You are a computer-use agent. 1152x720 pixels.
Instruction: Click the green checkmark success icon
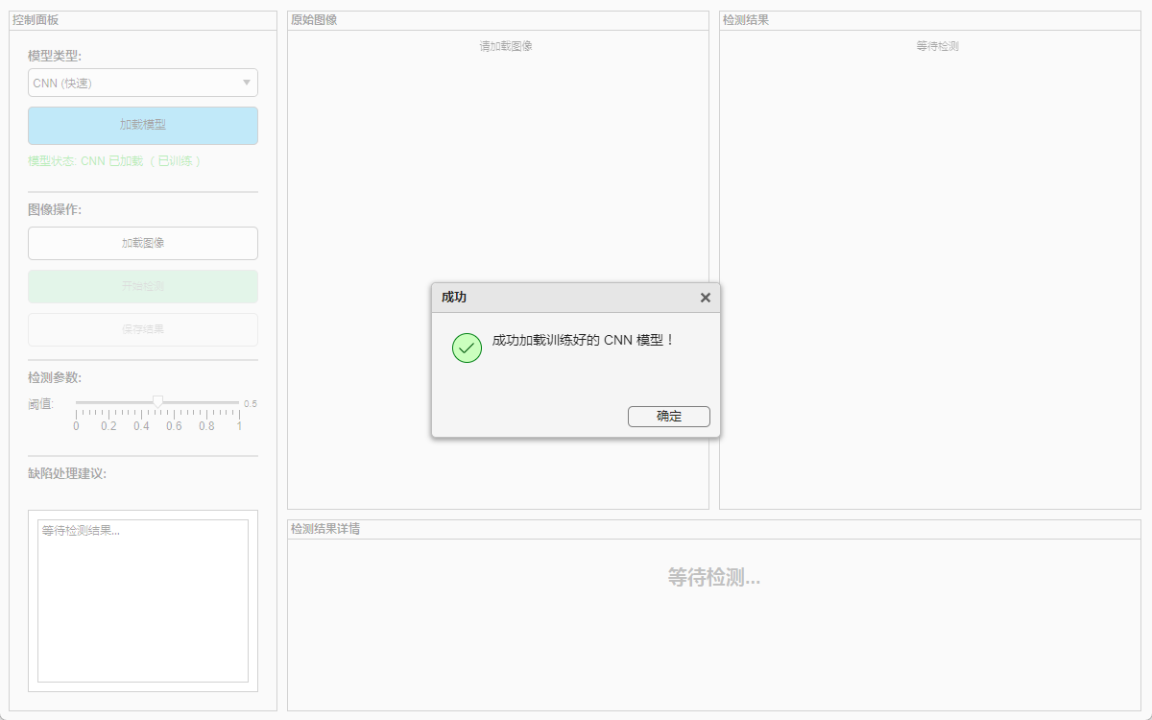click(467, 348)
